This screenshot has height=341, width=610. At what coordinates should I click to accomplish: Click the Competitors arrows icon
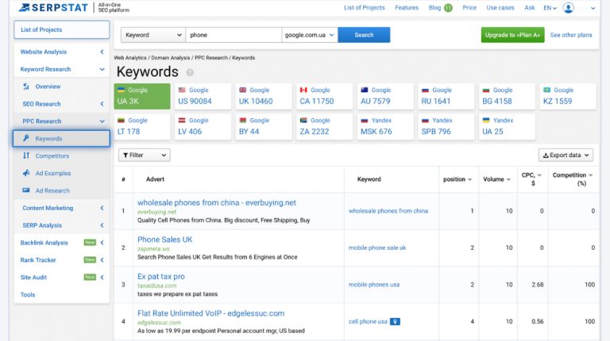pyautogui.click(x=26, y=155)
